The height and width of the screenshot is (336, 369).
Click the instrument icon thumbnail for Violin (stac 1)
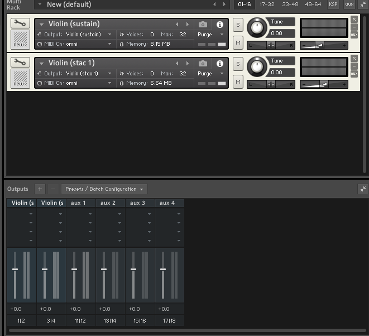click(20, 79)
